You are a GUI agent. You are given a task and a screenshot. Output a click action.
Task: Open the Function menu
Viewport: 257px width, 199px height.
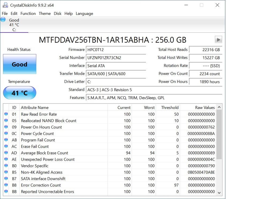(x=28, y=14)
